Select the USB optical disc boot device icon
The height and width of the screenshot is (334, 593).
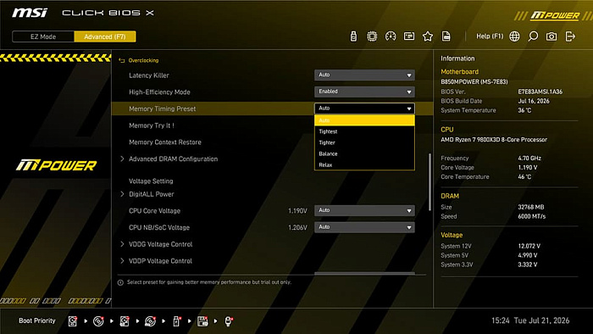(x=150, y=321)
